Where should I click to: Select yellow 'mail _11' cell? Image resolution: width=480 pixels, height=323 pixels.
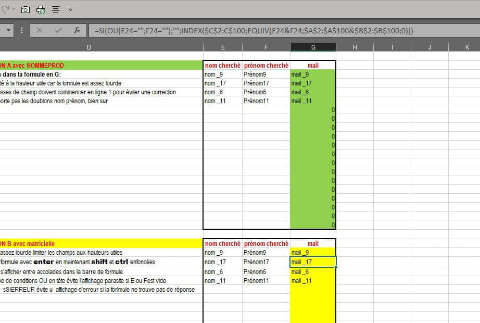[x=313, y=281]
